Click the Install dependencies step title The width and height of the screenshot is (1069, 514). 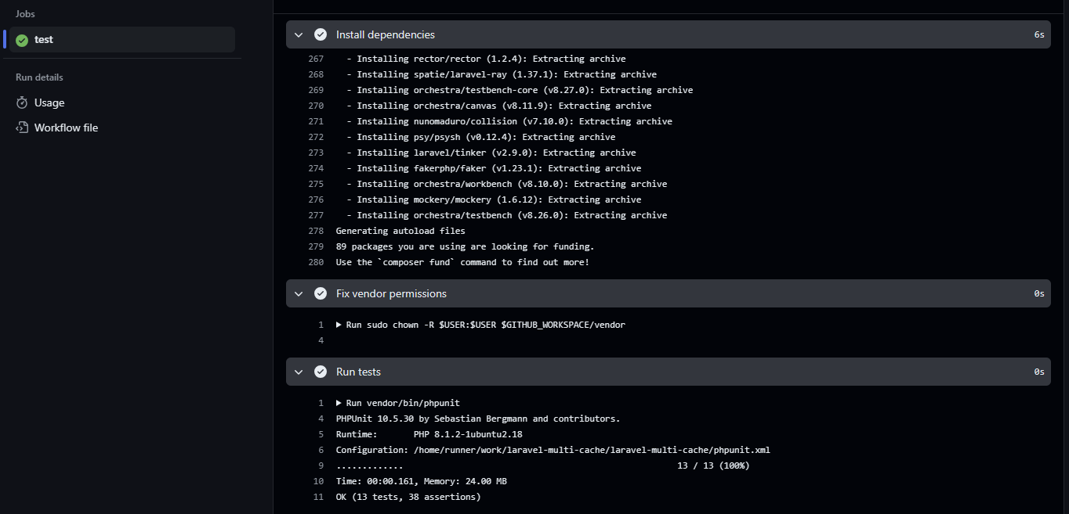pos(385,34)
